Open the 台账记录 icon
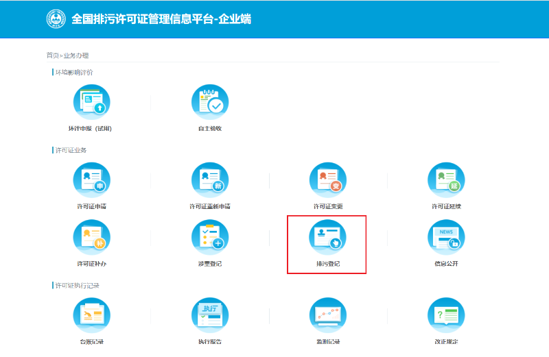The image size is (549, 357). (x=91, y=315)
